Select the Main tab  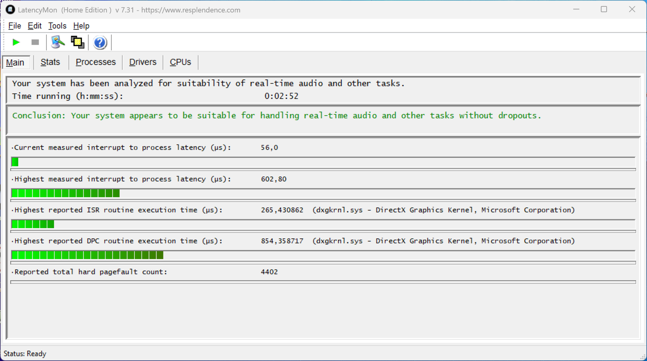click(x=15, y=63)
